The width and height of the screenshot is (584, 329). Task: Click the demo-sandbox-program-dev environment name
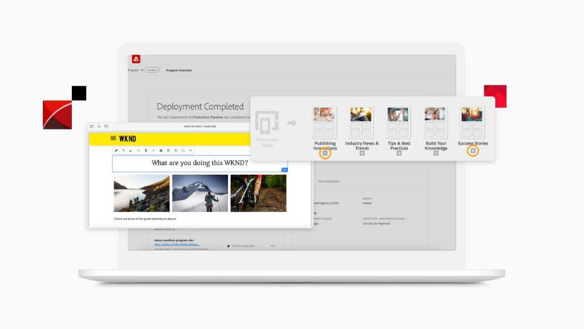pos(174,240)
